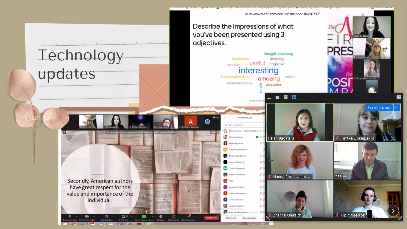Expand video options arrow beside camera

(94, 216)
